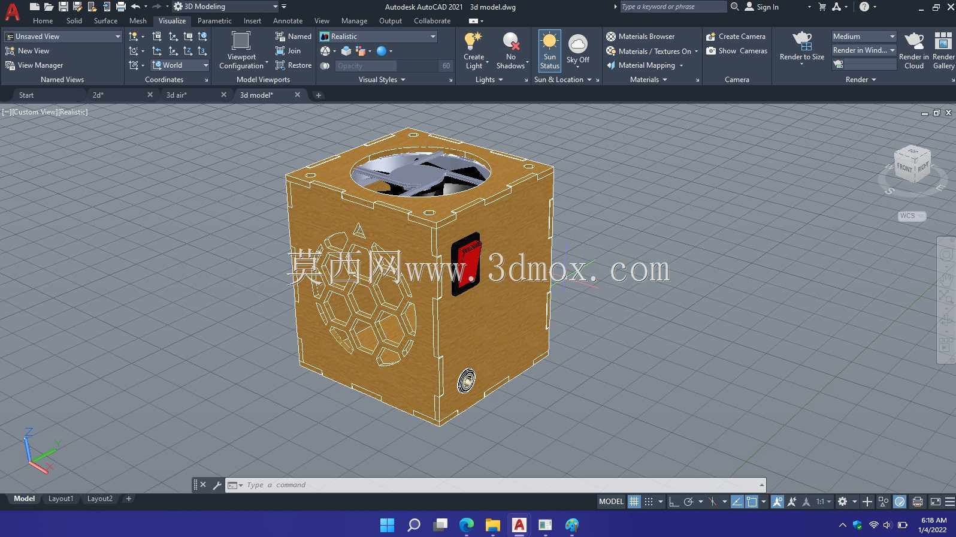Toggle Snap mode in status bar
Viewport: 956px width, 537px height.
tap(649, 502)
